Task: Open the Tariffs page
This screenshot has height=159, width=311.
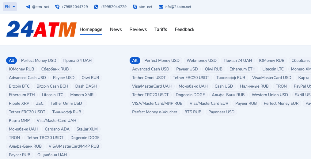Action: pos(161,29)
